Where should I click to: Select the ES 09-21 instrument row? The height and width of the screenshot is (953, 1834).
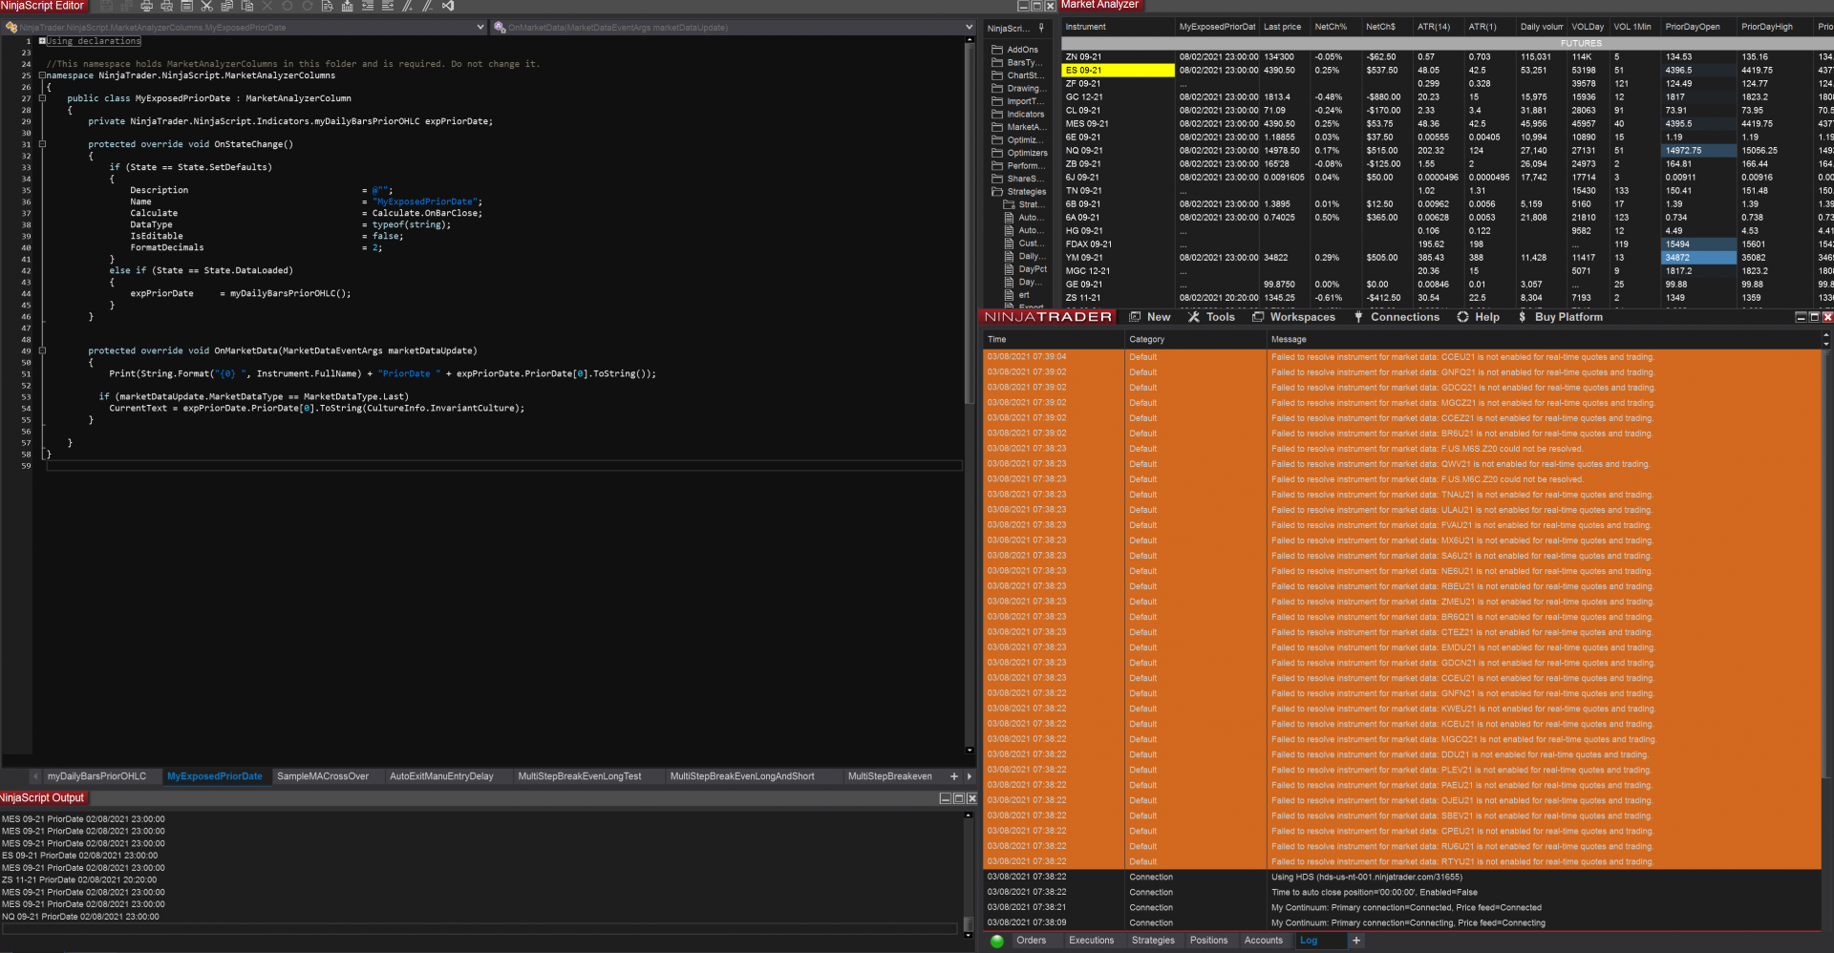(1118, 71)
